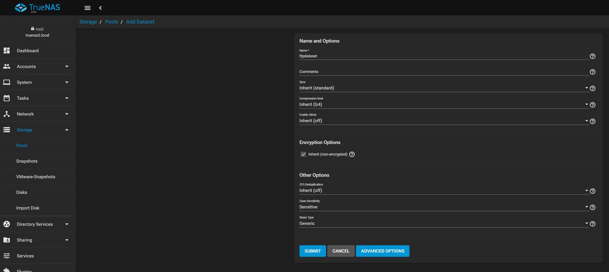Open the ZFS Deduplication dropdown
The width and height of the screenshot is (609, 272).
tap(444, 190)
